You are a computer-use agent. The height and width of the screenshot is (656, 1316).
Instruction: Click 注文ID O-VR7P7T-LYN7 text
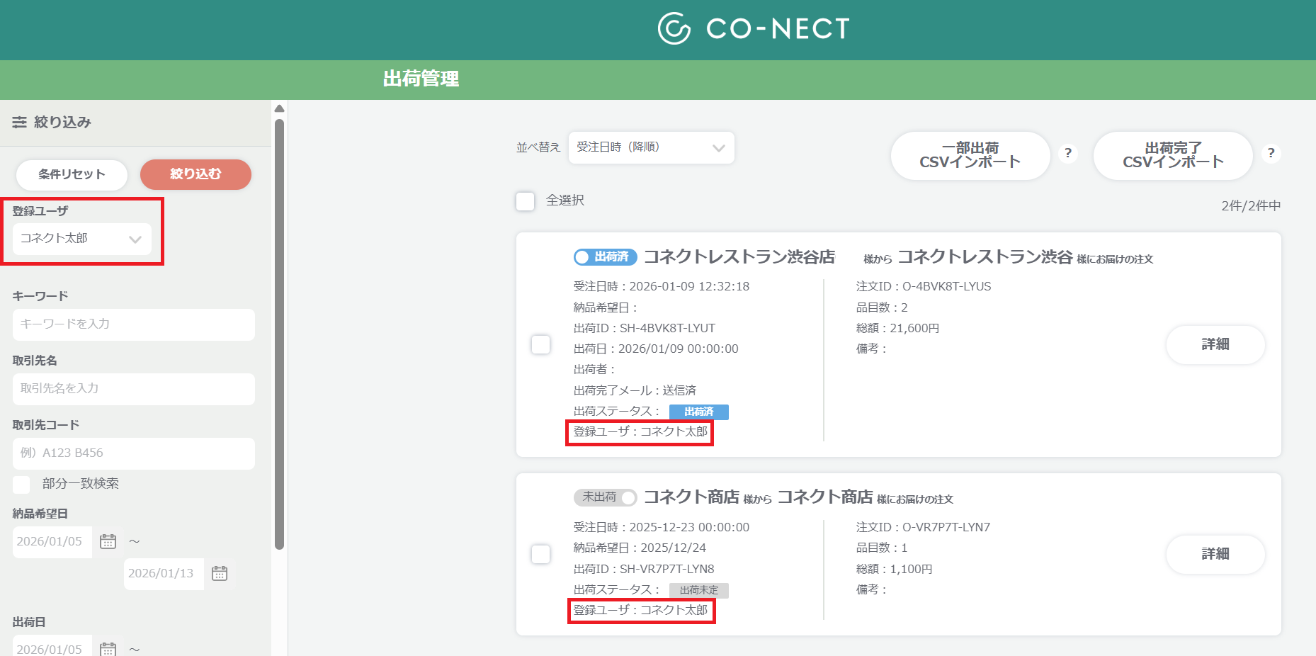point(923,527)
